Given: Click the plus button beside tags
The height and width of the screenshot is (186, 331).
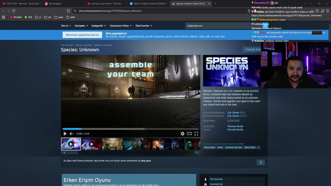Looking at the screenshot, I should [x=258, y=148].
